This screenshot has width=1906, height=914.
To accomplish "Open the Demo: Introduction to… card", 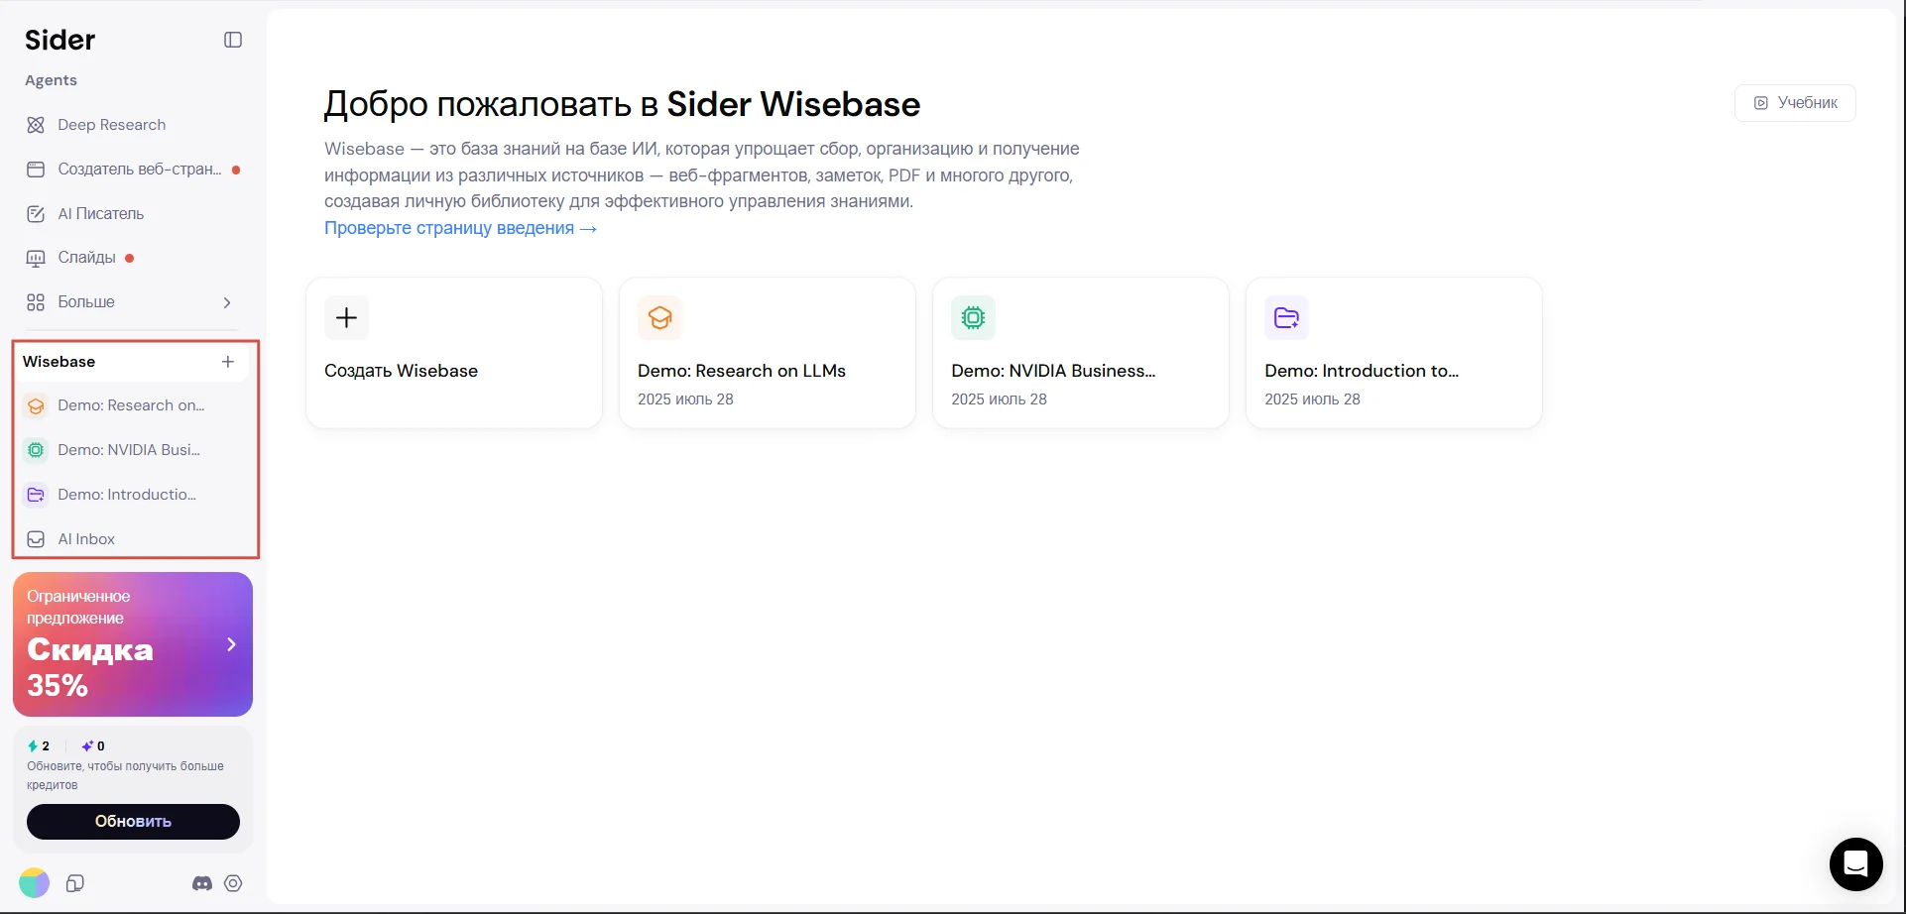I will click(x=1394, y=353).
